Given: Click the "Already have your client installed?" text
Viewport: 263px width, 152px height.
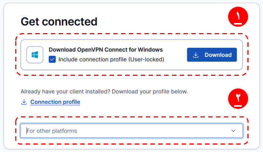Looking at the screenshot, I should 65,91.
